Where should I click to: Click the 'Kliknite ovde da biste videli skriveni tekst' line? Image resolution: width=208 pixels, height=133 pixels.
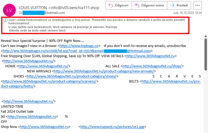click(38, 30)
